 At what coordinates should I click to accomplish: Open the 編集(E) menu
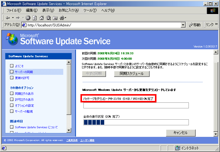pyautogui.click(x=32, y=10)
